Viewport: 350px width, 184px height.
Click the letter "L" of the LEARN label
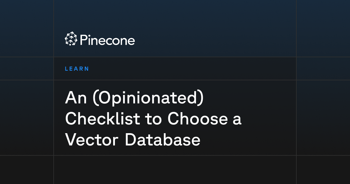[66, 69]
